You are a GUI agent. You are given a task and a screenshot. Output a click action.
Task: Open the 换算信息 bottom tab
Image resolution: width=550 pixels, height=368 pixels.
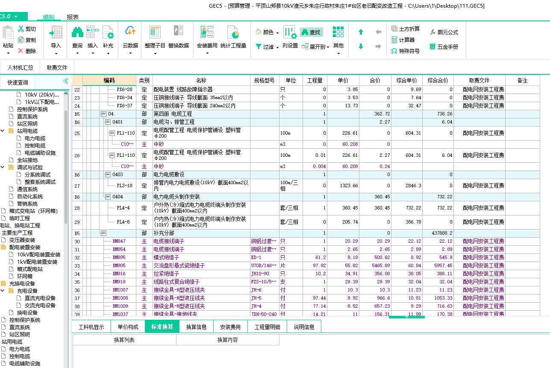point(196,327)
